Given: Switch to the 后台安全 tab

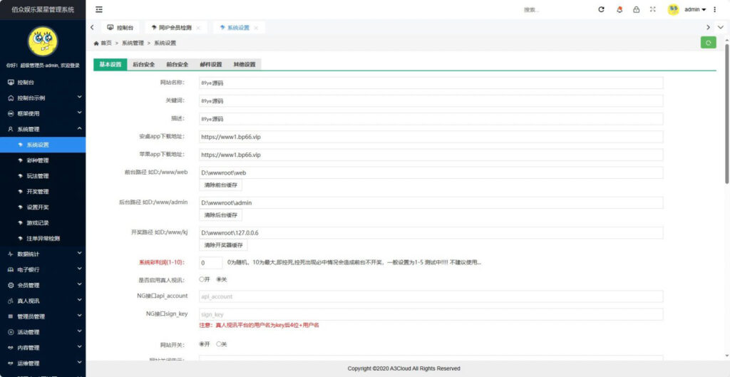Looking at the screenshot, I should click(x=143, y=64).
